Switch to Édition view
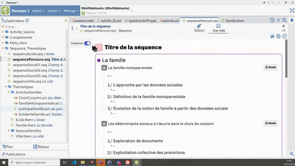 [199, 28]
